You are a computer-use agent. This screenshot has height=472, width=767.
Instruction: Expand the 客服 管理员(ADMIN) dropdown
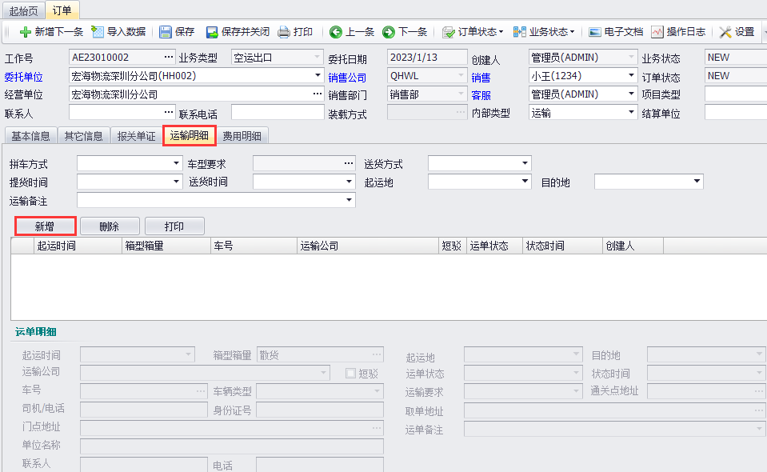(631, 94)
